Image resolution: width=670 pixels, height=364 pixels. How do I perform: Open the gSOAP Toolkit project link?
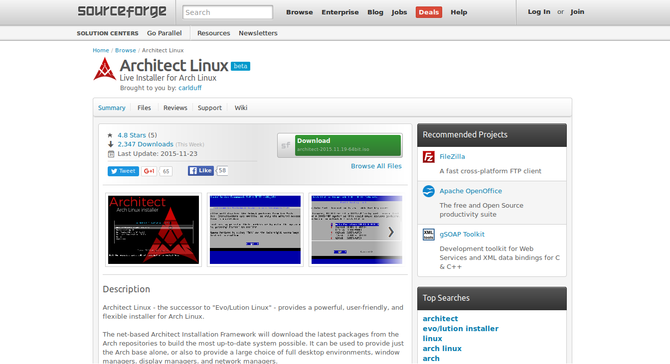point(462,234)
